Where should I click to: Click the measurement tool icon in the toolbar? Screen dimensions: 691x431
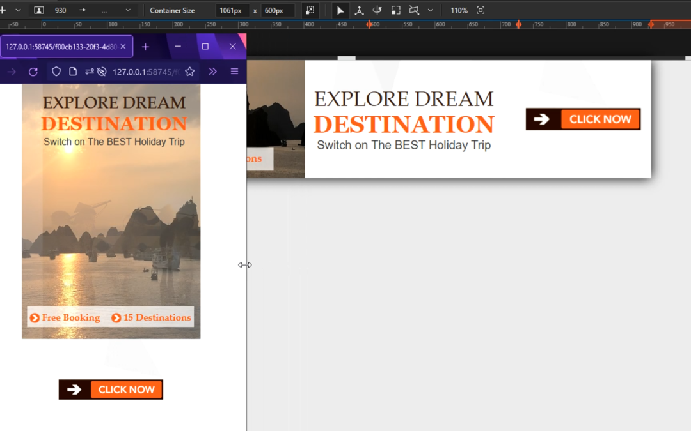point(359,10)
